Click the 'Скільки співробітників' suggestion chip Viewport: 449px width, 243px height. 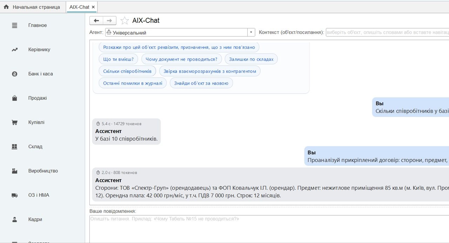tap(127, 71)
